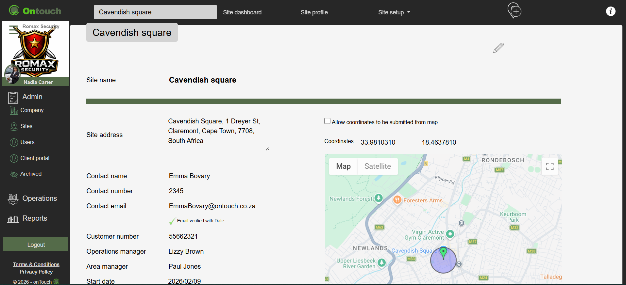This screenshot has width=626, height=285.
Task: Open the Site dashboard tab
Action: [x=242, y=12]
